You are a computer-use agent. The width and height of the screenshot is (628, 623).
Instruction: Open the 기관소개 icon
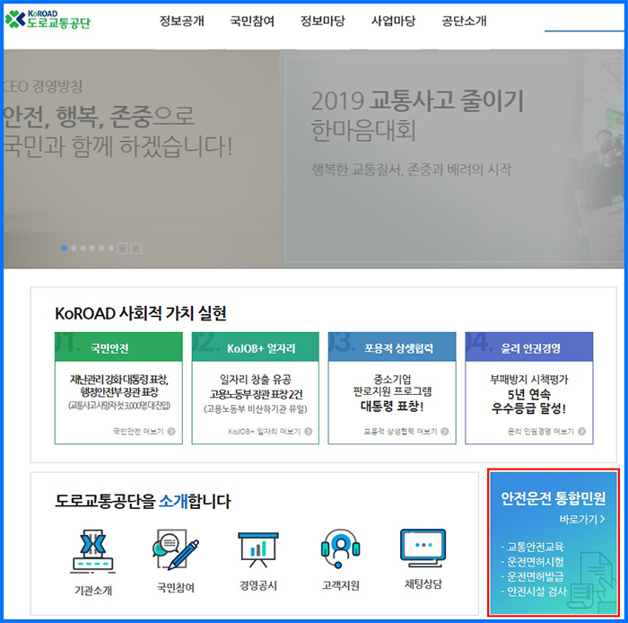(x=93, y=551)
